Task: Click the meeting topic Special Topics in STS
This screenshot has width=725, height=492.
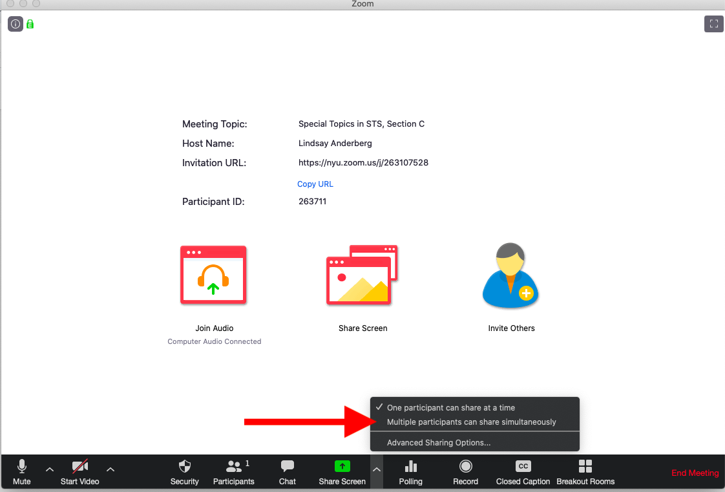Action: [x=361, y=124]
